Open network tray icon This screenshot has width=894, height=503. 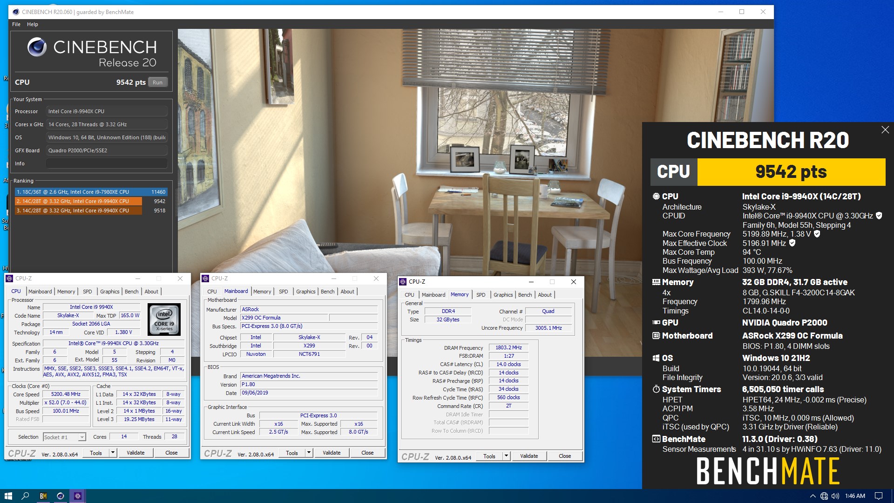(x=824, y=496)
